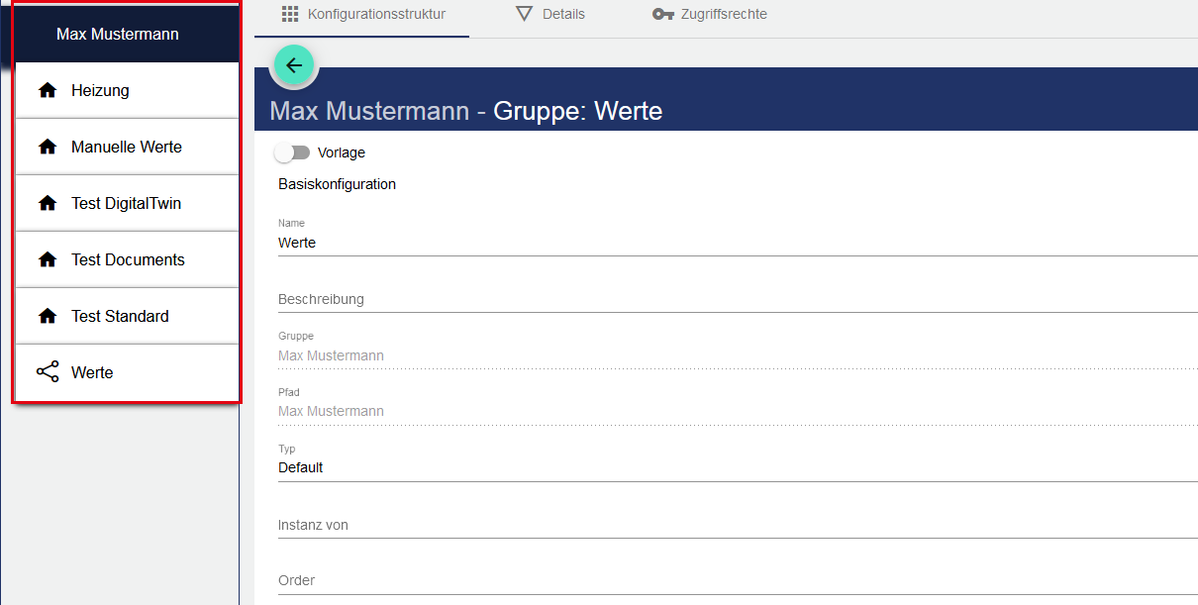This screenshot has height=605, width=1198.
Task: Click the home icon beside Test Documents
Action: [47, 259]
